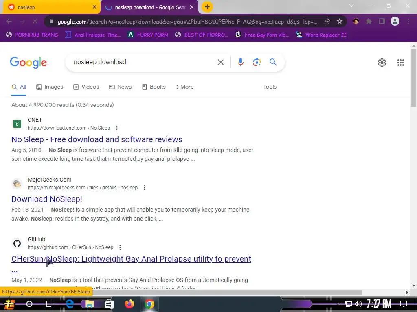Image resolution: width=417 pixels, height=312 pixels.
Task: Click the vertical scrollbar down arrow
Action: 414,286
